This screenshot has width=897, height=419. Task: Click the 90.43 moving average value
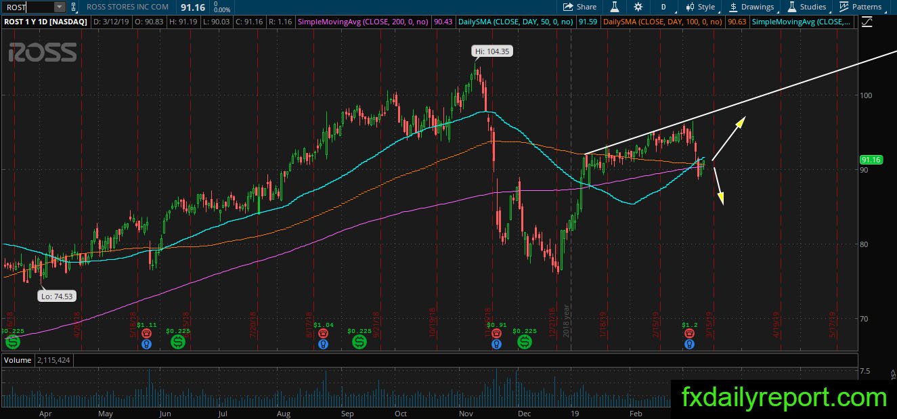point(443,22)
